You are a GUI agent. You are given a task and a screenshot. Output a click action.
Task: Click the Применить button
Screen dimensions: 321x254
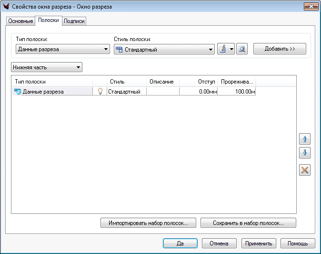tap(258, 243)
